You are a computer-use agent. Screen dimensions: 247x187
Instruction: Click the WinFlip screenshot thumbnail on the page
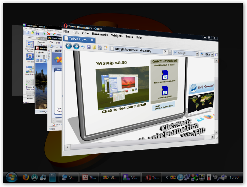(x=122, y=88)
